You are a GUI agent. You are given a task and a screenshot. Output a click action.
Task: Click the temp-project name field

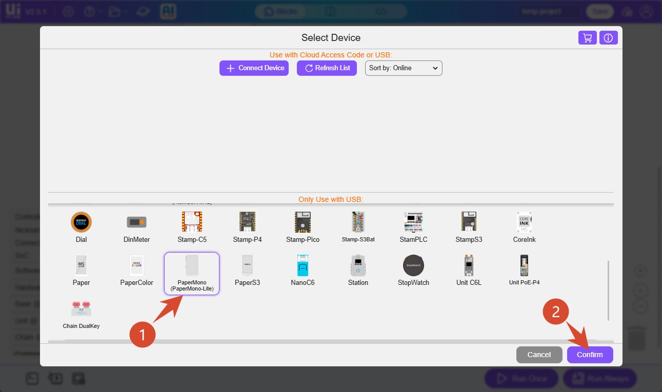(x=550, y=11)
